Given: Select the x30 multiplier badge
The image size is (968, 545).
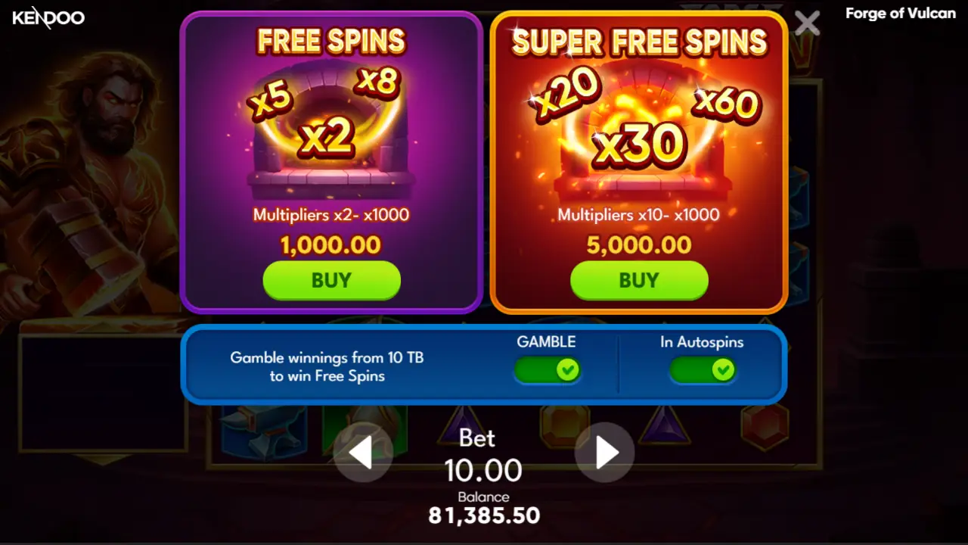Looking at the screenshot, I should click(x=639, y=144).
